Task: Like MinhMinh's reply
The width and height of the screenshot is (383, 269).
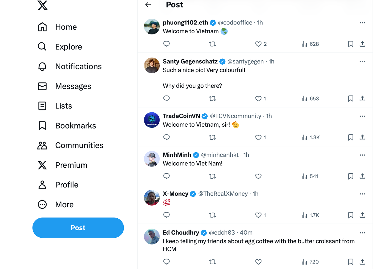Action: pos(258,176)
